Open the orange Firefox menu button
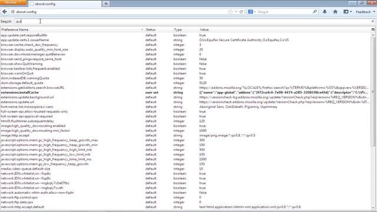Viewport: 377px width, 212px height. [13, 2]
